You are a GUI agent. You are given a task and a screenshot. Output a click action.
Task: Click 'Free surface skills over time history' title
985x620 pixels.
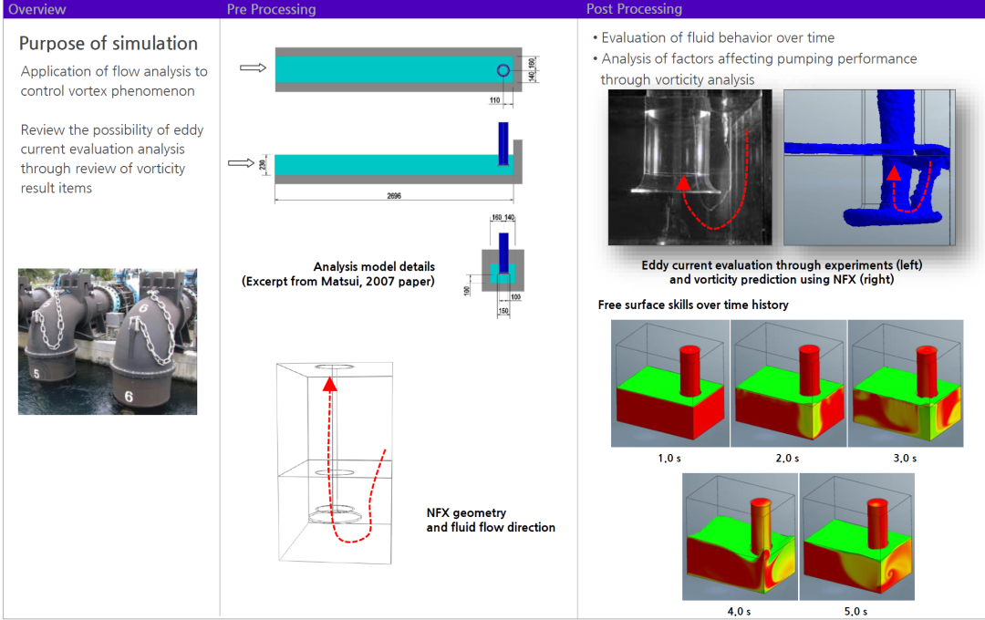click(693, 305)
